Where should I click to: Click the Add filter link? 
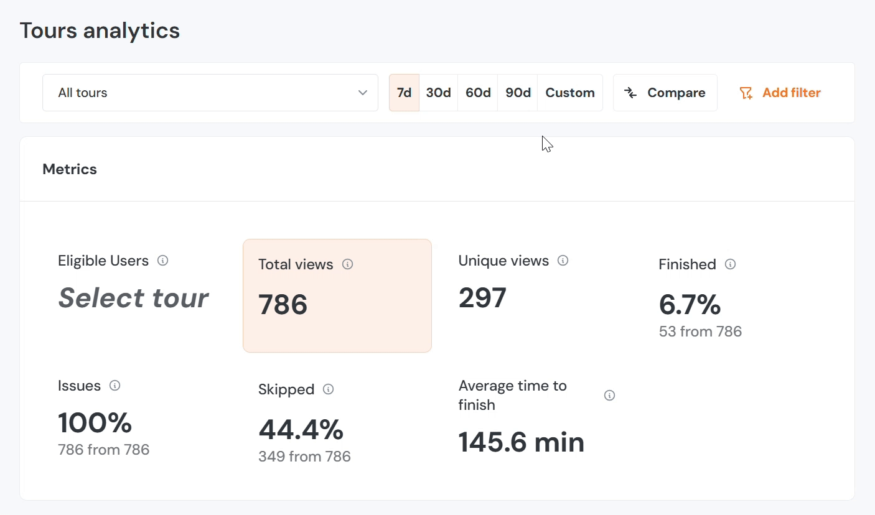(x=791, y=93)
